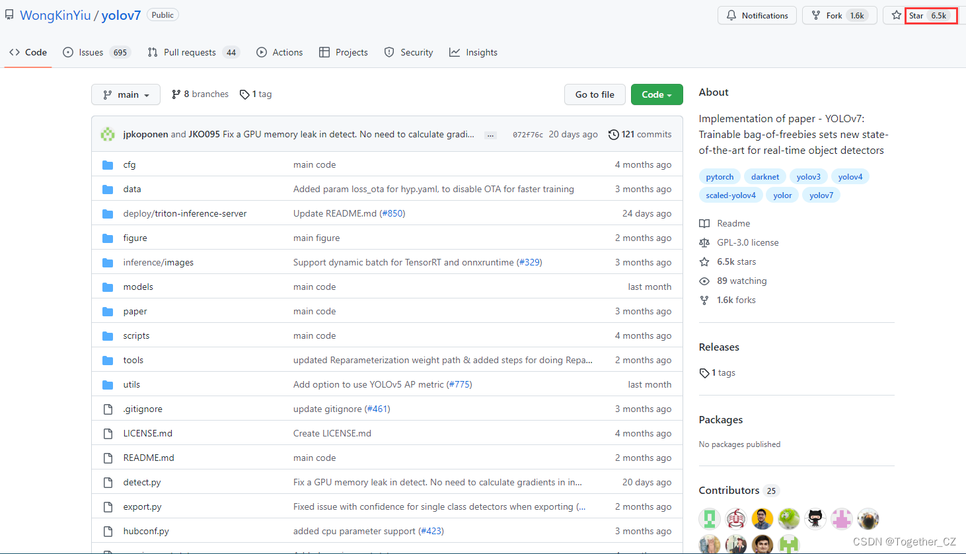This screenshot has width=966, height=554.
Task: Click the star icon next to Star button
Action: pyautogui.click(x=896, y=15)
